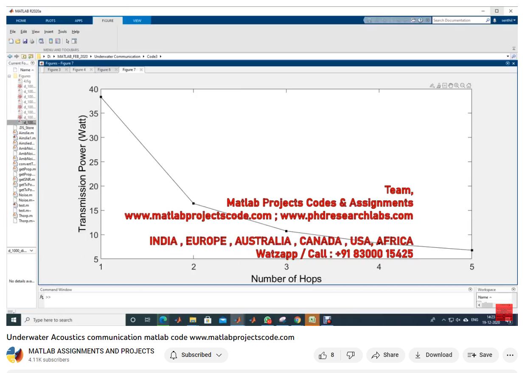This screenshot has height=373, width=525.
Task: Toggle the Edit Plot arrow tool
Action: pos(67,41)
